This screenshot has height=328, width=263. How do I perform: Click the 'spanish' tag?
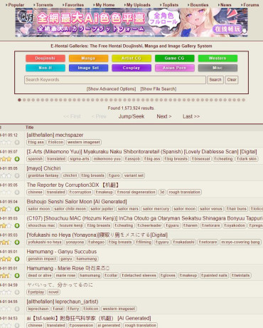pos(36,159)
